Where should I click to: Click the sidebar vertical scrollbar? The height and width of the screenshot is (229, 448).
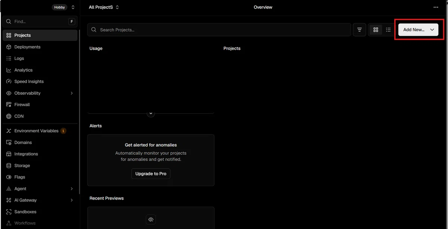point(79,112)
